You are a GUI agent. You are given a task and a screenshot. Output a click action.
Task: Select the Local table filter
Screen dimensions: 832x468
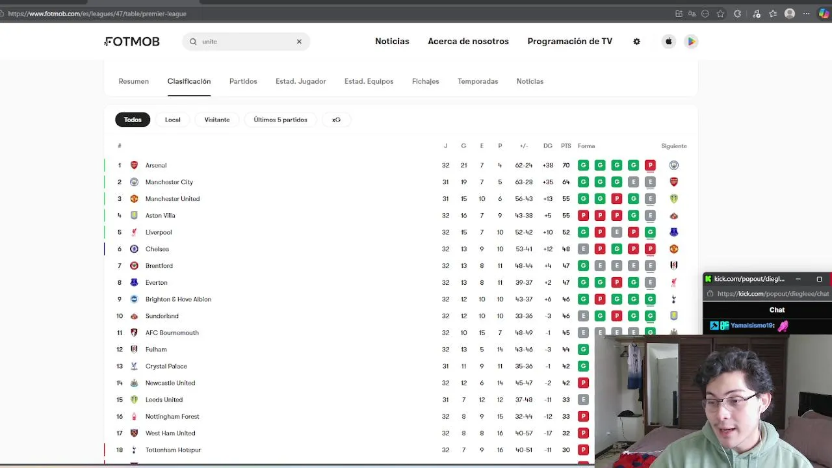(172, 120)
